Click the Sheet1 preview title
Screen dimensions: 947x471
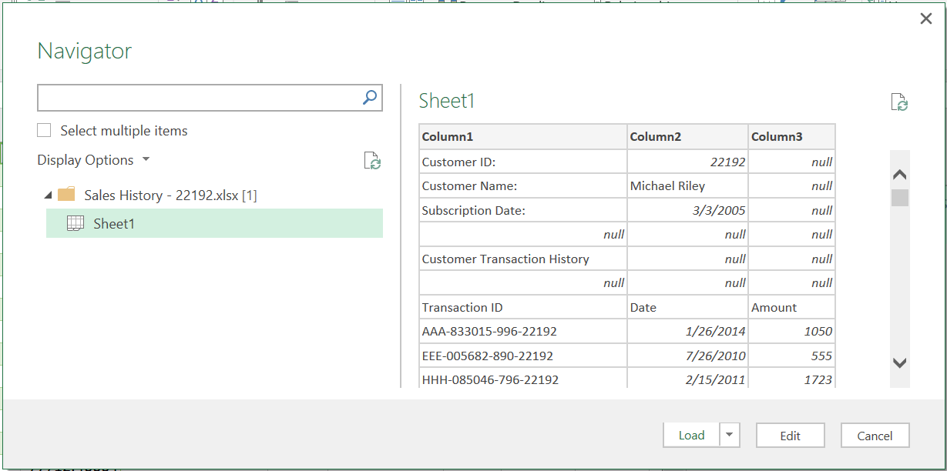click(447, 101)
